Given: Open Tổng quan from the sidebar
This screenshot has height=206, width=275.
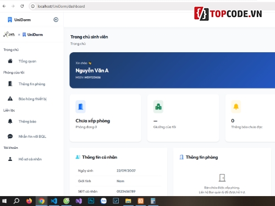Looking at the screenshot, I should [x=28, y=61].
